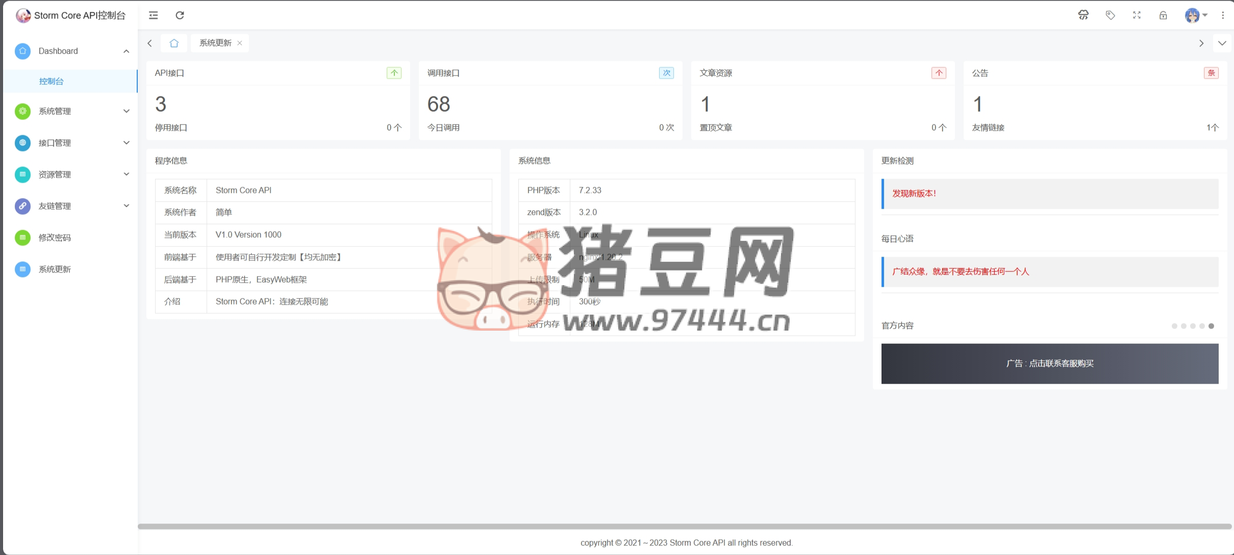Open the tab actions dropdown chevron
This screenshot has height=555, width=1234.
point(1222,43)
